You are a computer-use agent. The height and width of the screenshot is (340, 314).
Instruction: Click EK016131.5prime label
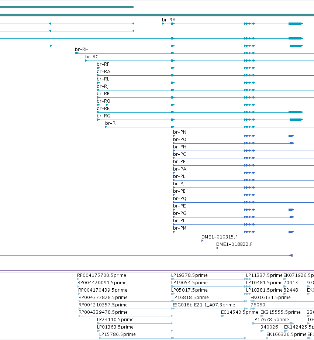click(270, 298)
